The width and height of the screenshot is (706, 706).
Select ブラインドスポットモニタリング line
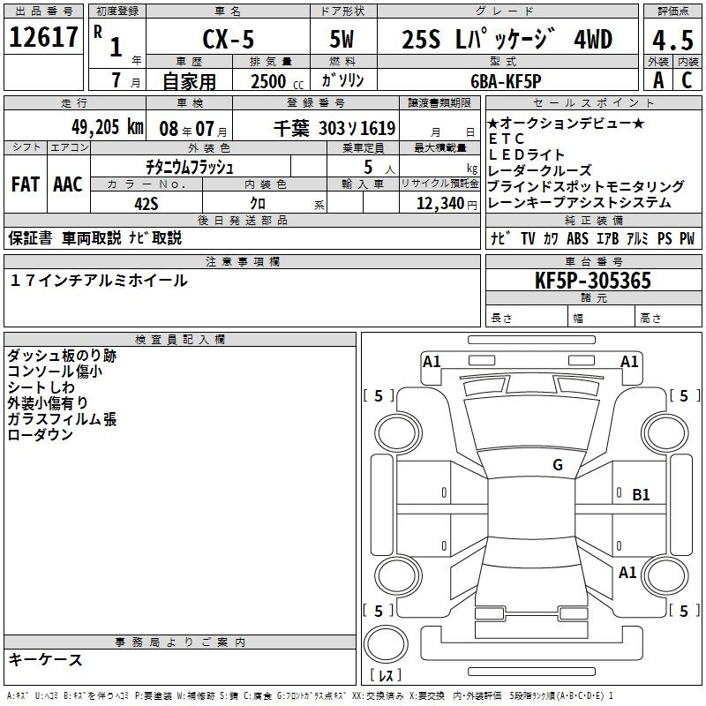point(586,186)
